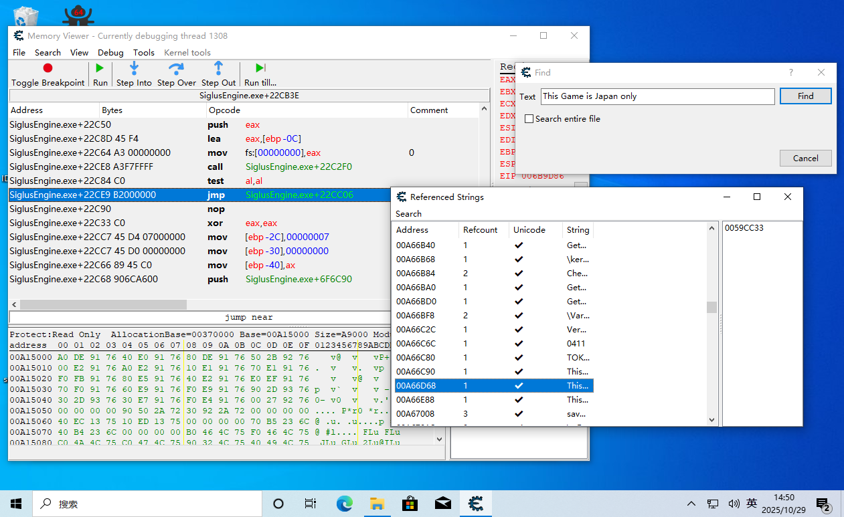The height and width of the screenshot is (517, 844).
Task: Enable the Search entire file checkbox
Action: (529, 119)
